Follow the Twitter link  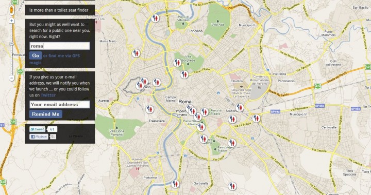point(48,95)
